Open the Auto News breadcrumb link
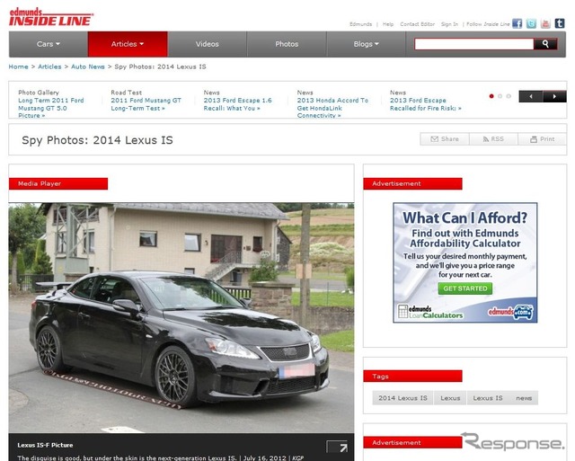575x461 pixels. click(x=88, y=66)
